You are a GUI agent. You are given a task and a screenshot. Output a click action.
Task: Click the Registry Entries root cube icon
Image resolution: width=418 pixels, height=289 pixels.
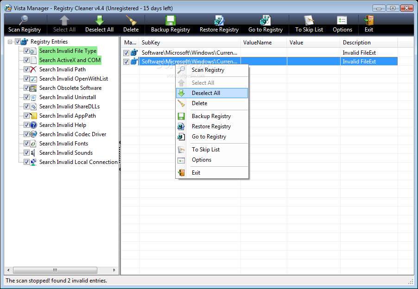(25, 42)
